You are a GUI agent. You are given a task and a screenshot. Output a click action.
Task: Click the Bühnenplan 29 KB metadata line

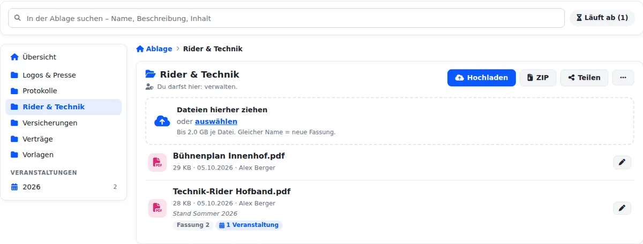click(224, 167)
